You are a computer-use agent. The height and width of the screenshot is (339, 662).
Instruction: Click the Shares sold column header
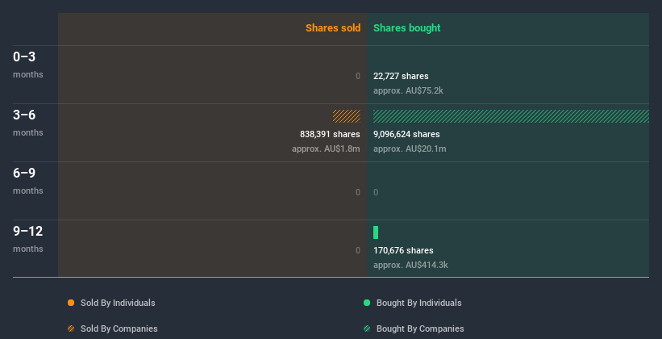[x=333, y=28]
